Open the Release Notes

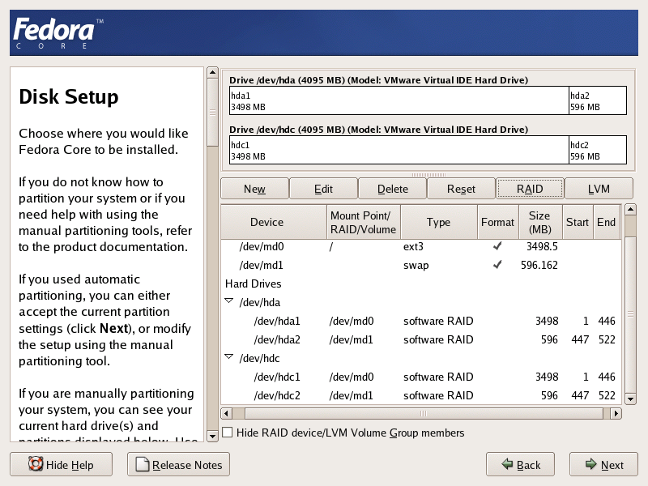point(178,464)
